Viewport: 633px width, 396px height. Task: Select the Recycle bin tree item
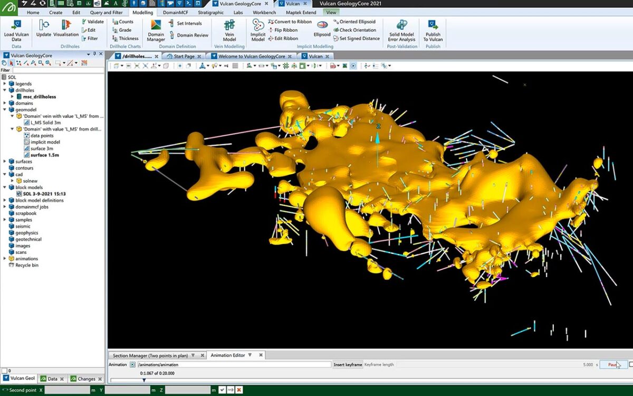click(27, 265)
